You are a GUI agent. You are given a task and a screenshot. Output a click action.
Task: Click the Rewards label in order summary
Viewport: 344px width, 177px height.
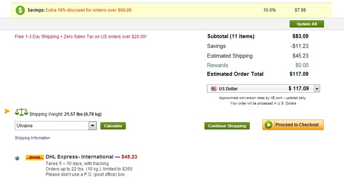pyautogui.click(x=218, y=65)
